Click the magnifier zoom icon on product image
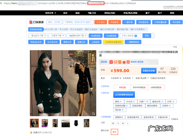The width and height of the screenshot is (183, 136). click(94, 114)
